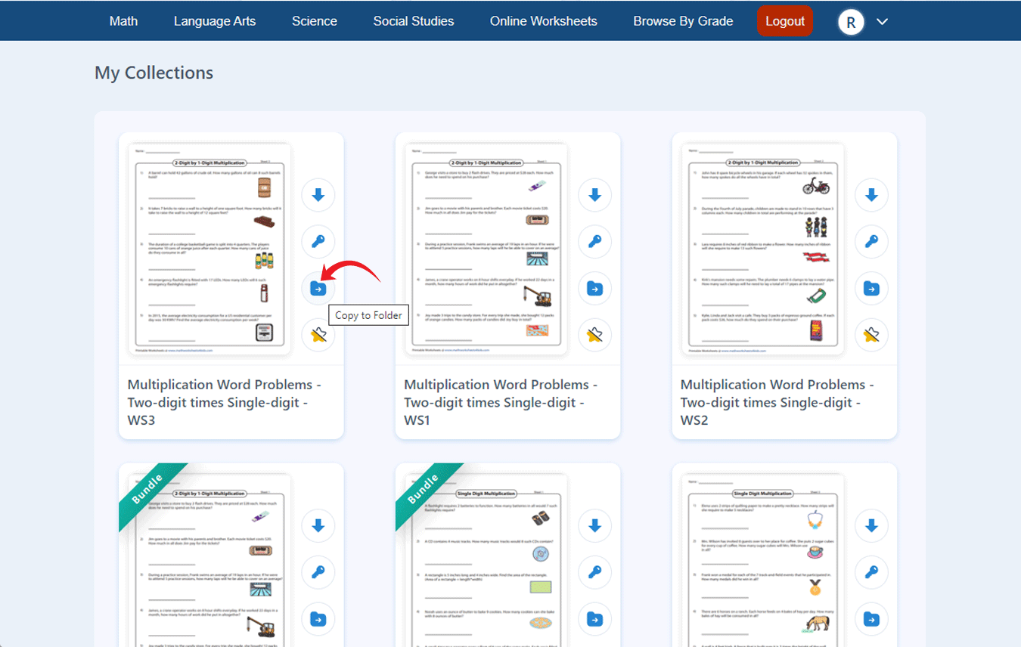1021x647 pixels.
Task: Click the My Collections heading
Action: click(154, 73)
